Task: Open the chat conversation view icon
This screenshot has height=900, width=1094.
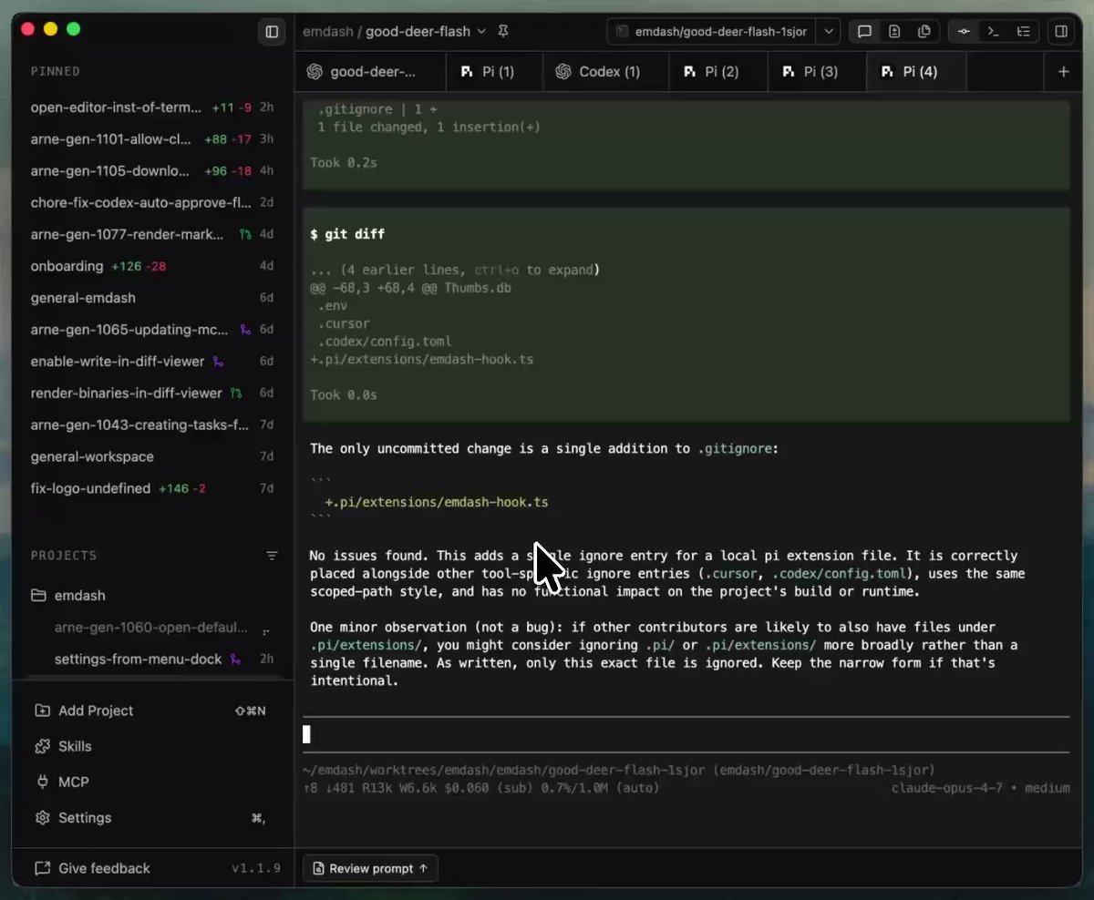Action: 864,32
